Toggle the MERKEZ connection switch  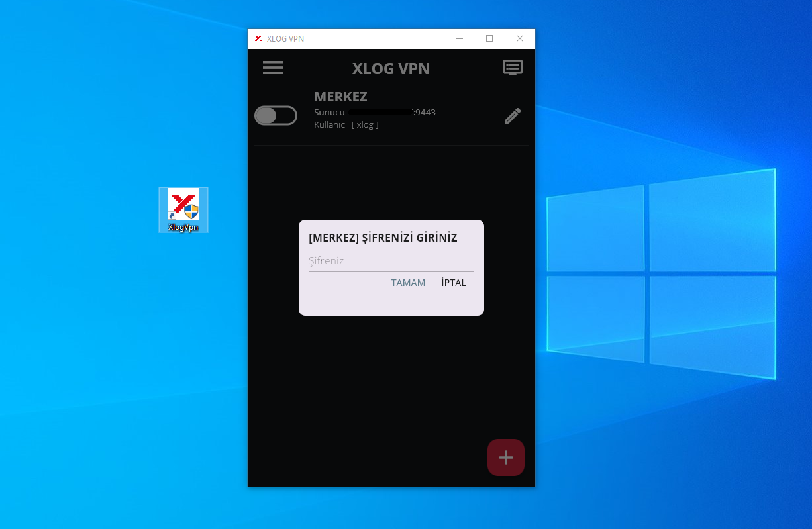tap(276, 116)
